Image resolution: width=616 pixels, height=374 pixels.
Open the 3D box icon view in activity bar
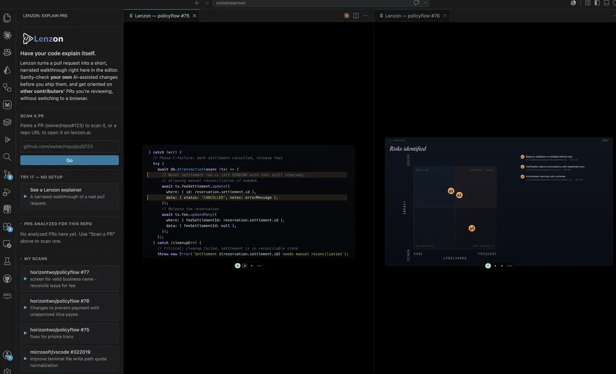coord(7,122)
